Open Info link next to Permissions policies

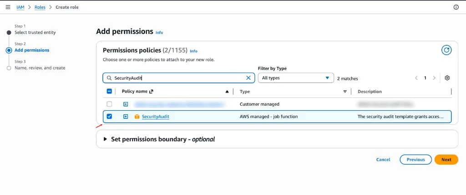tap(193, 51)
